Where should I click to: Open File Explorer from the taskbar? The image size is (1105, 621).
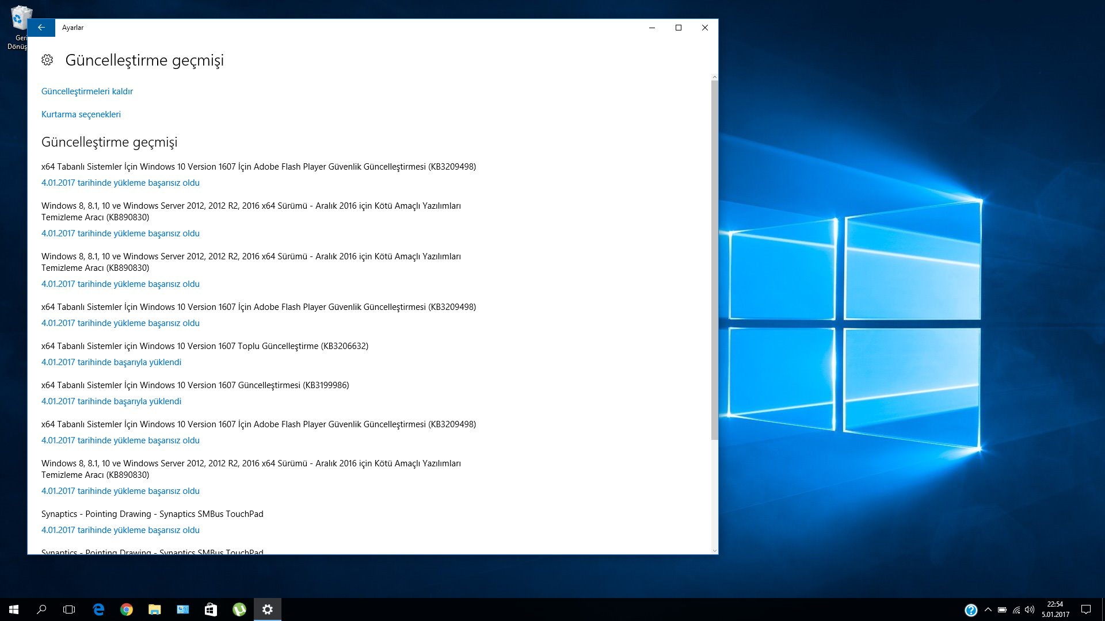[x=155, y=609]
